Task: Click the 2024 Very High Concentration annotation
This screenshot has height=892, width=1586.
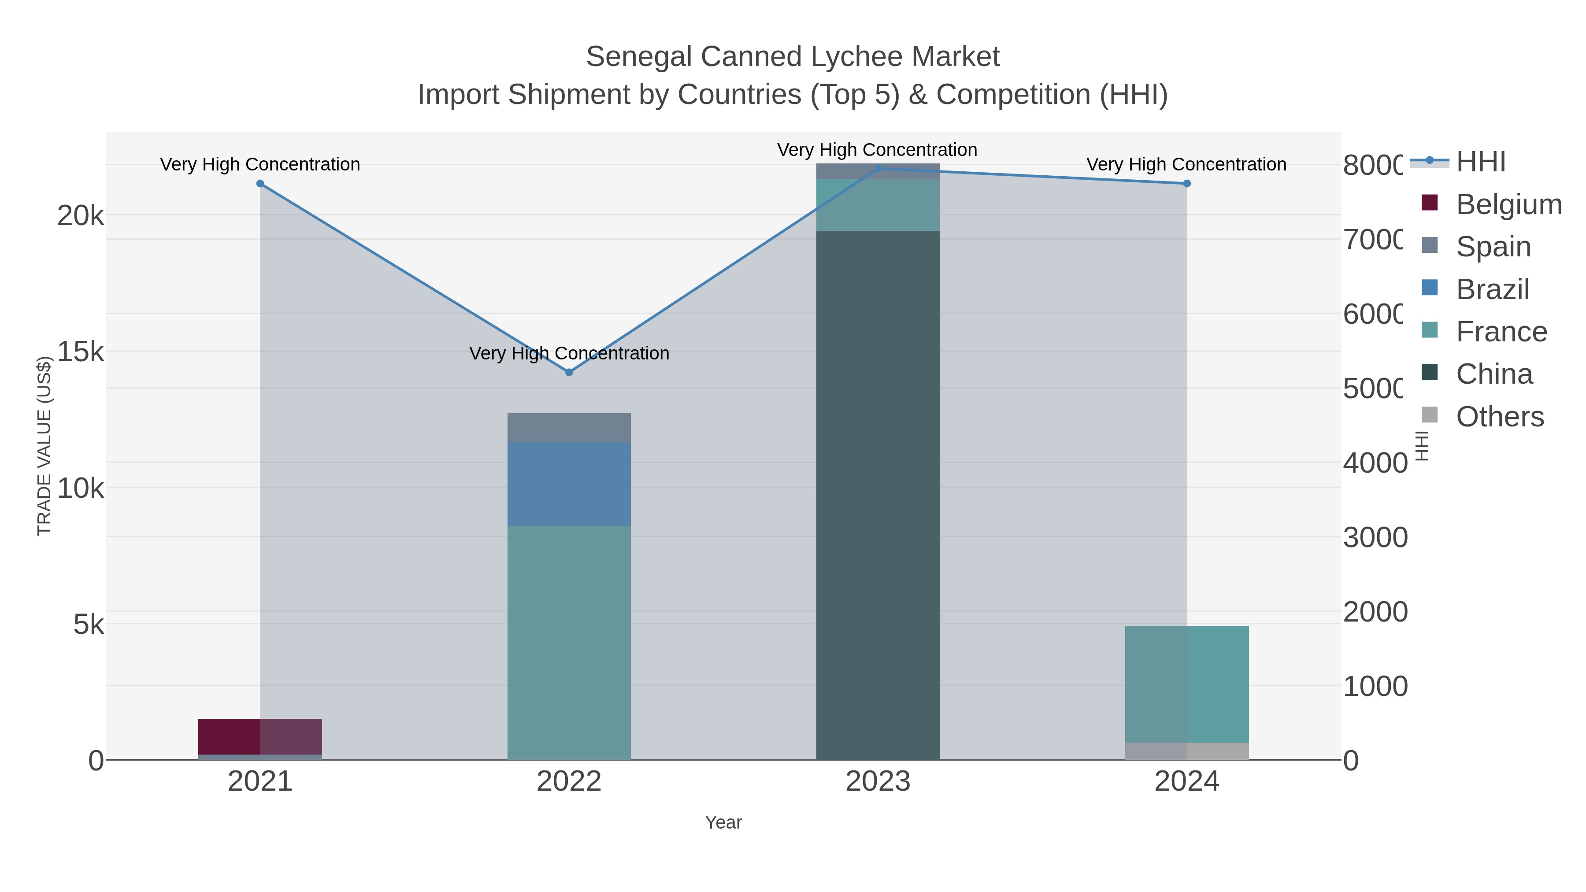Action: (x=1186, y=164)
